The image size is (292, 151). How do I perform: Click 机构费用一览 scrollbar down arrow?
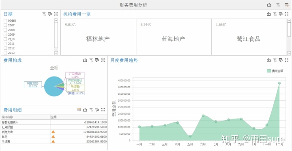pos(289,53)
